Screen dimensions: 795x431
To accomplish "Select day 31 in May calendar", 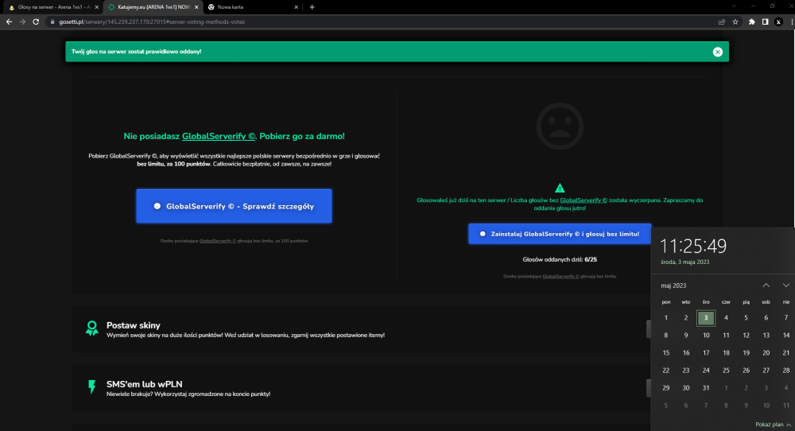I will click(x=706, y=388).
